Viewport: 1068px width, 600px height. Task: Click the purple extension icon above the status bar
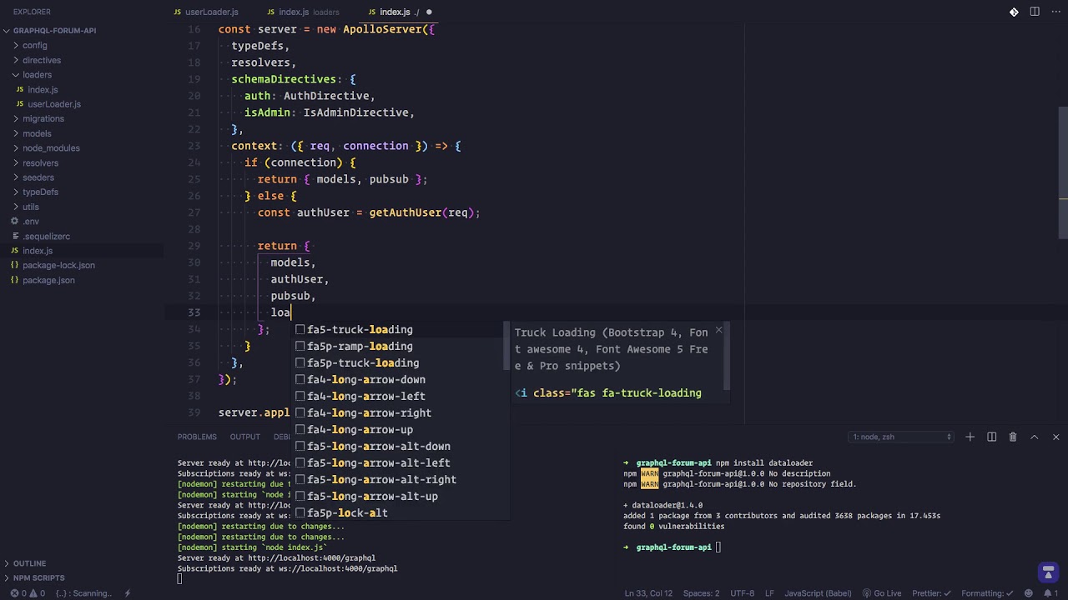tap(1048, 572)
